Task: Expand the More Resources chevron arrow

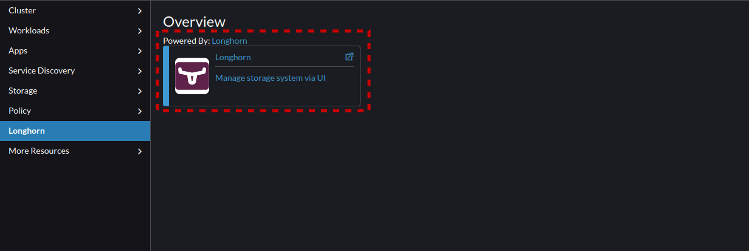Action: (140, 151)
